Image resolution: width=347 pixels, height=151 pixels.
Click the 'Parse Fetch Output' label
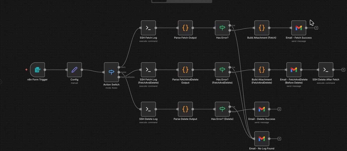pos(185,38)
